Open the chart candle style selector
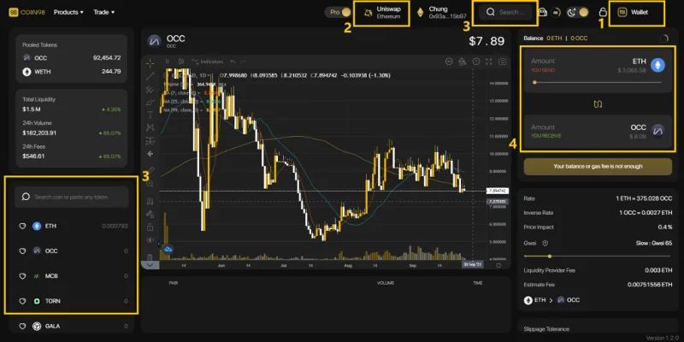Viewport: 684px width, 342px height. [181, 62]
